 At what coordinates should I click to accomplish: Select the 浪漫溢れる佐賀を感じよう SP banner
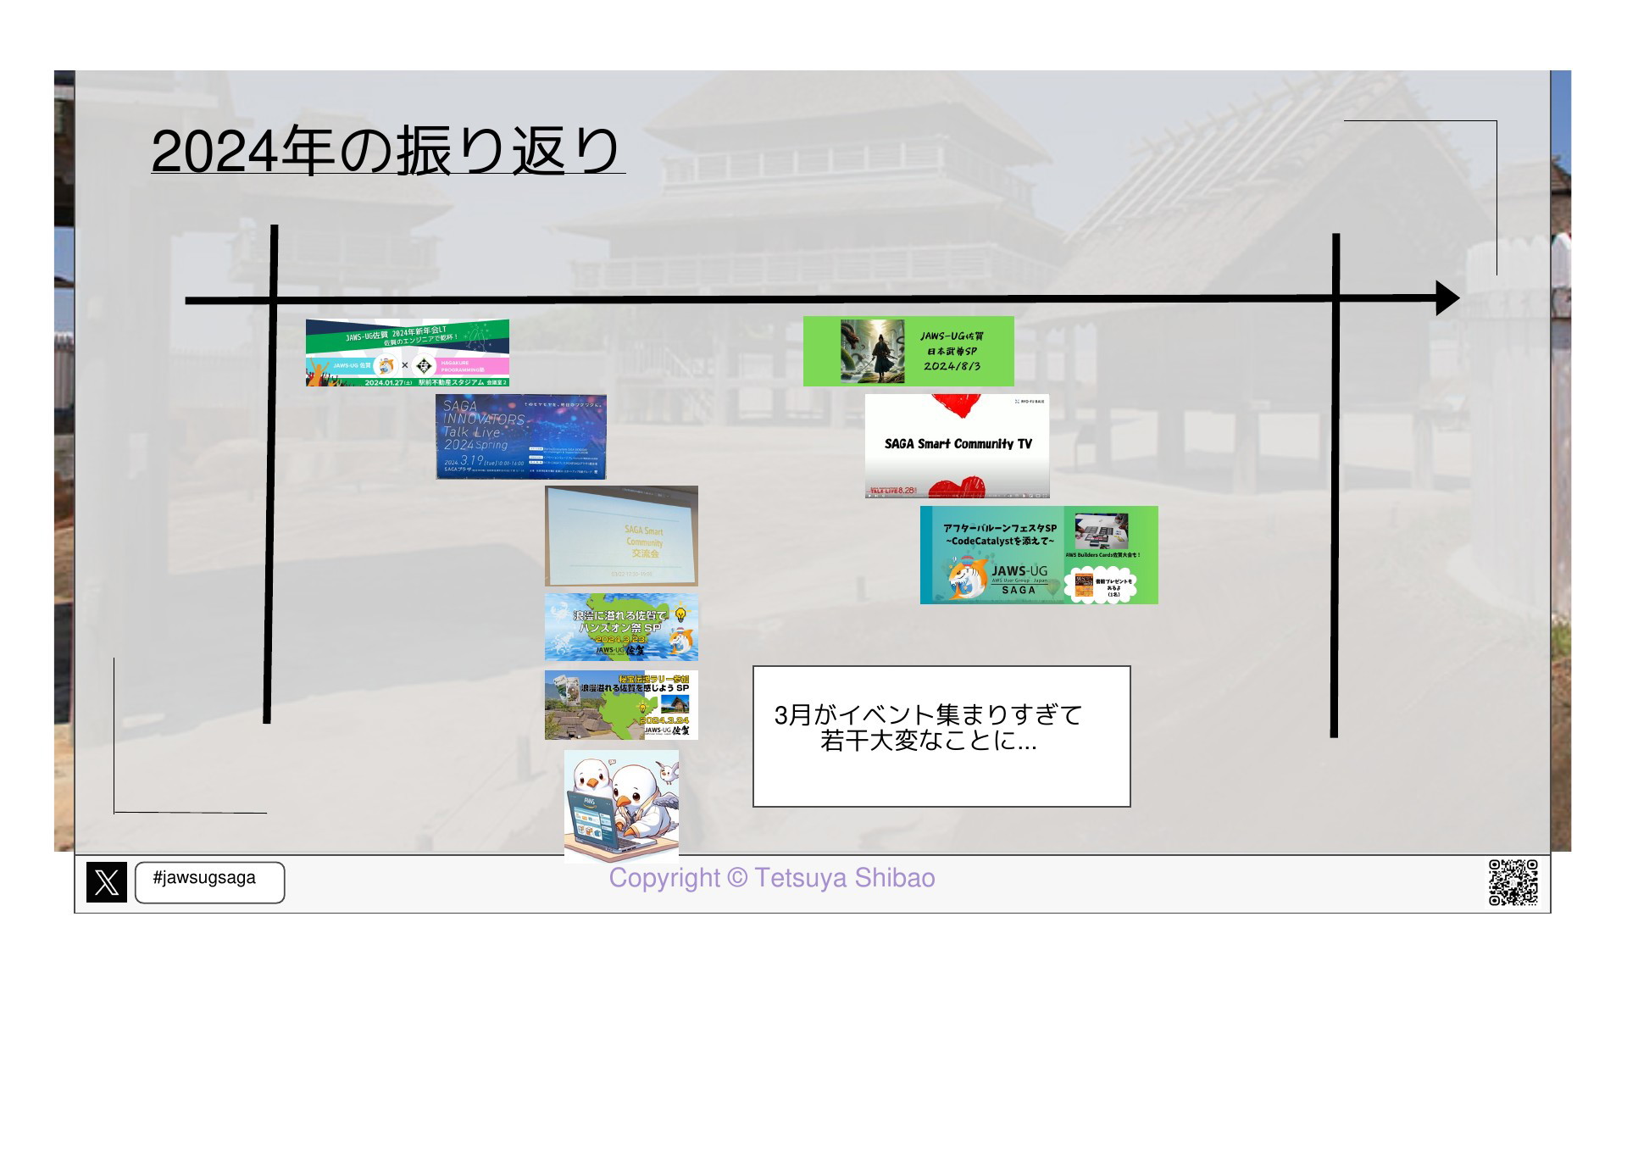click(x=621, y=705)
